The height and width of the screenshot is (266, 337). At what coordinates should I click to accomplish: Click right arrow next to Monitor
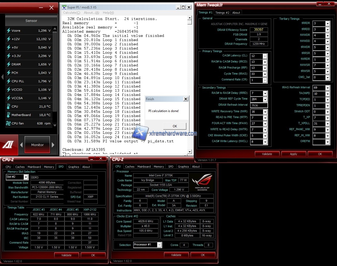(53, 145)
